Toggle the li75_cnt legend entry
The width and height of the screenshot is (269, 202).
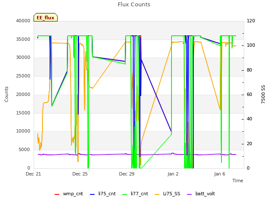103,194
